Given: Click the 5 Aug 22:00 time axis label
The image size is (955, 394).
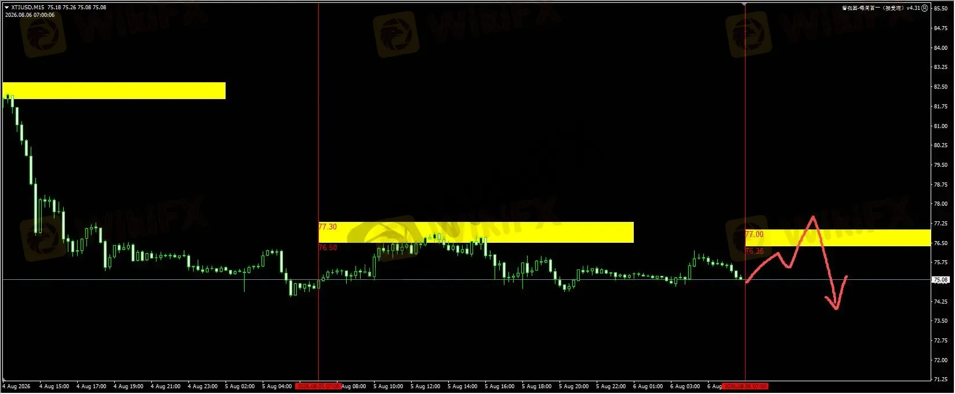Looking at the screenshot, I should (x=611, y=386).
